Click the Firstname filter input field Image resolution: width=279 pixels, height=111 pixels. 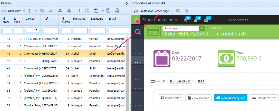pyautogui.click(x=80, y=30)
